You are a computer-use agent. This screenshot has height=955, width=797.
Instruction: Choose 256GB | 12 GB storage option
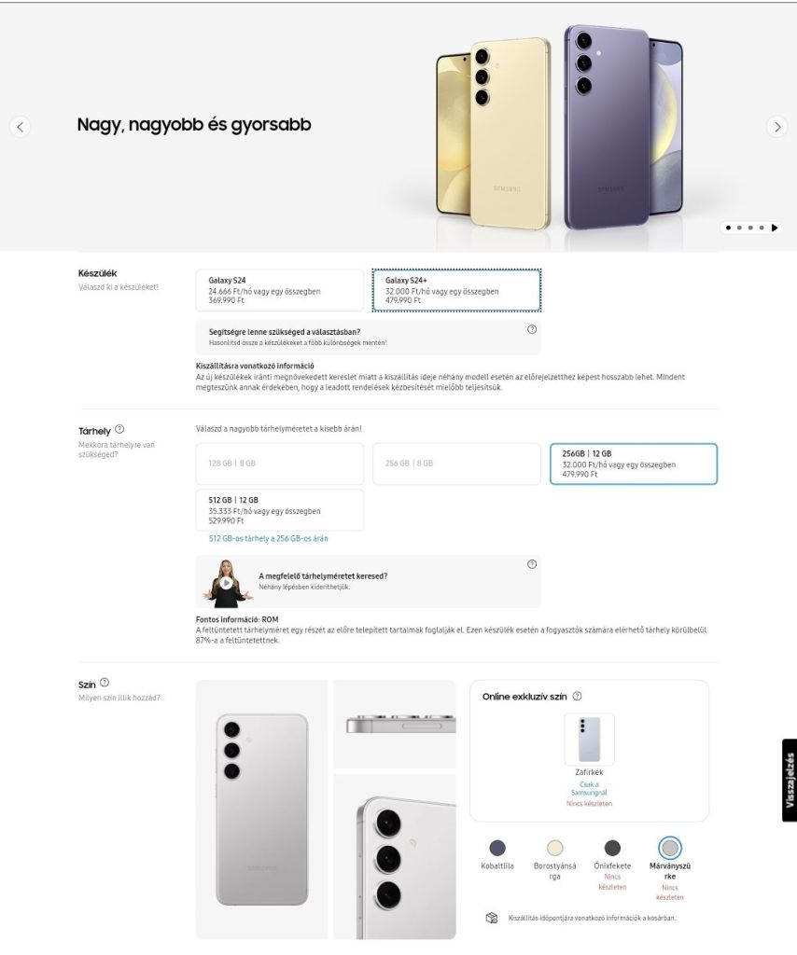[x=633, y=464]
